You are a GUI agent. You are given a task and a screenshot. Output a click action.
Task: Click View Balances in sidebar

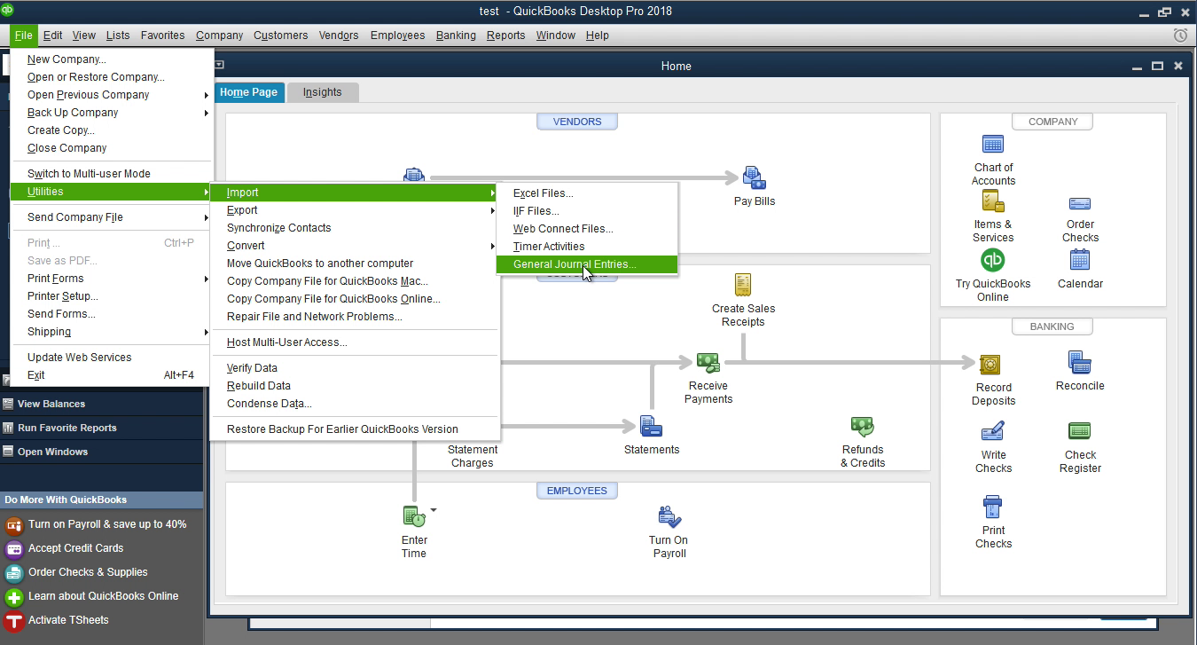(x=101, y=404)
